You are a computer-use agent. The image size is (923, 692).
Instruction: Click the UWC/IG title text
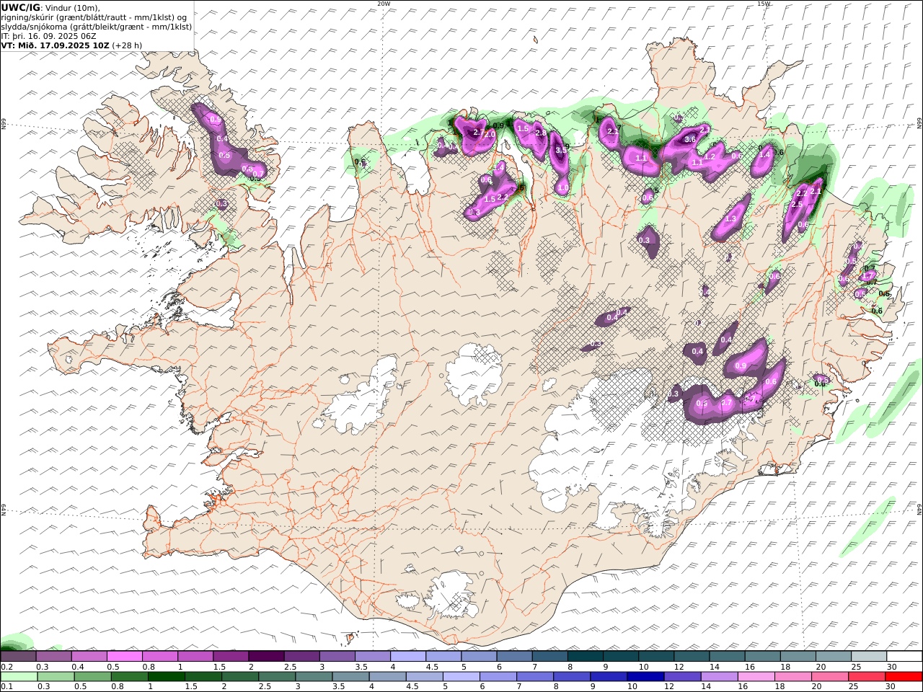tap(21, 7)
